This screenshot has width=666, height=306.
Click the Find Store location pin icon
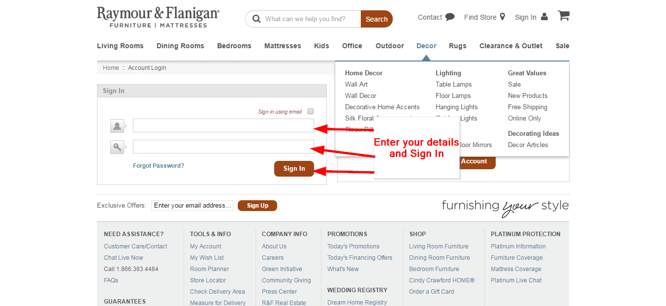(503, 16)
